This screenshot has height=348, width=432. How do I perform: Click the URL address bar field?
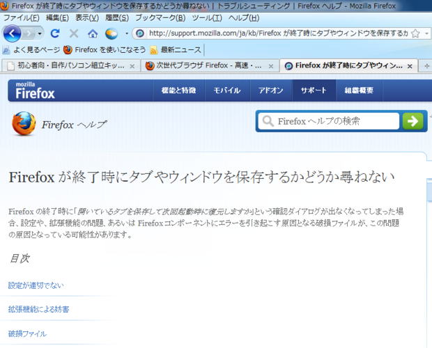278,33
